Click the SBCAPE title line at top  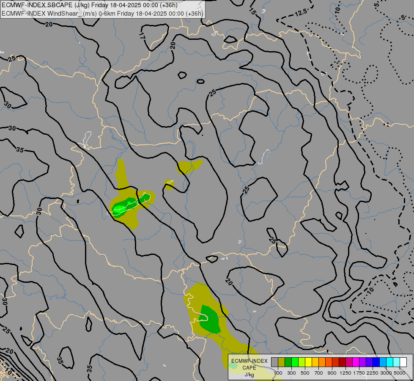click(x=90, y=5)
